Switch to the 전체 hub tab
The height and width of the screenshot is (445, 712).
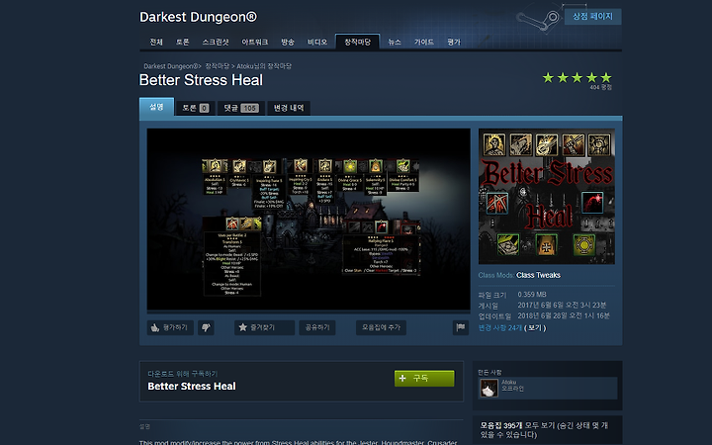point(156,42)
